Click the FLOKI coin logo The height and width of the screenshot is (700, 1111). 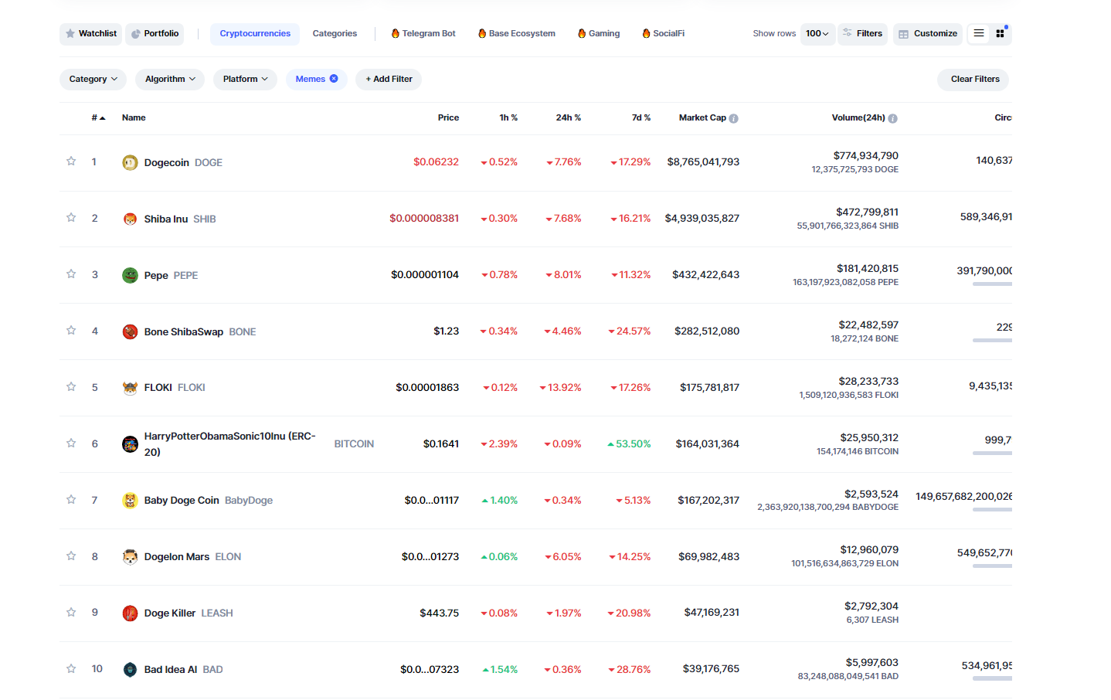[x=130, y=388]
